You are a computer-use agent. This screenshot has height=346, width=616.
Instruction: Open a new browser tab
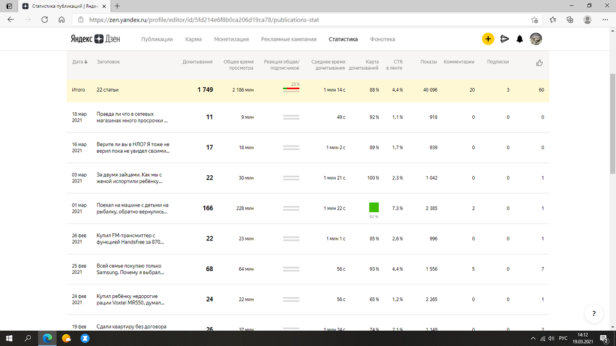pos(118,6)
